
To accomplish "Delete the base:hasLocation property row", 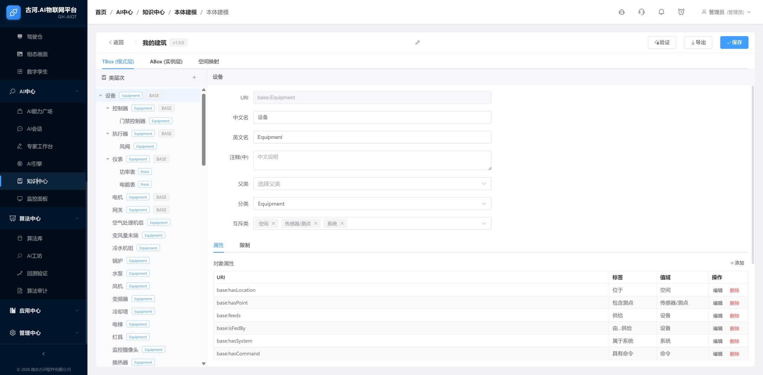I will (x=734, y=291).
